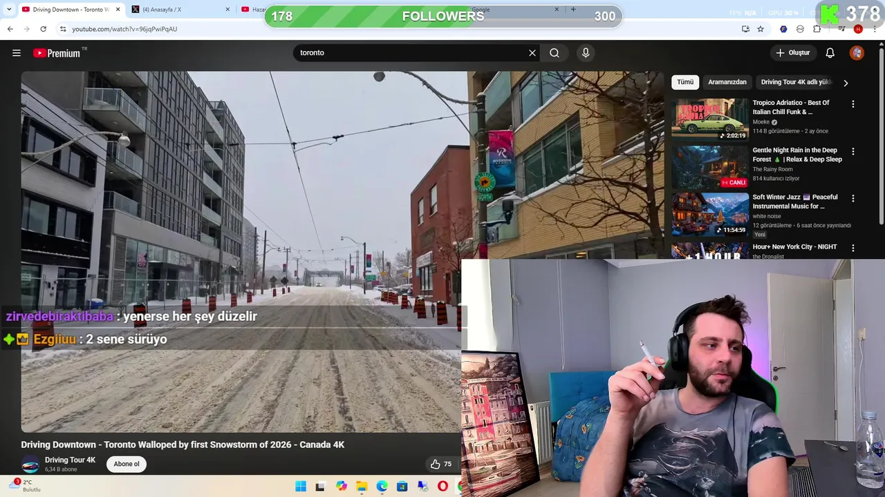Click the youtube.com address bar URL
This screenshot has width=885, height=497.
coord(124,29)
